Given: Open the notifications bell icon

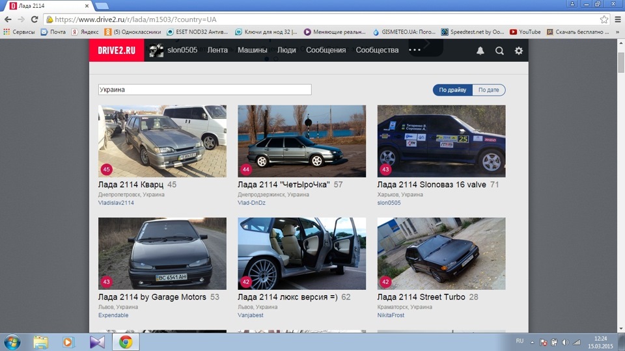Looking at the screenshot, I should [480, 51].
